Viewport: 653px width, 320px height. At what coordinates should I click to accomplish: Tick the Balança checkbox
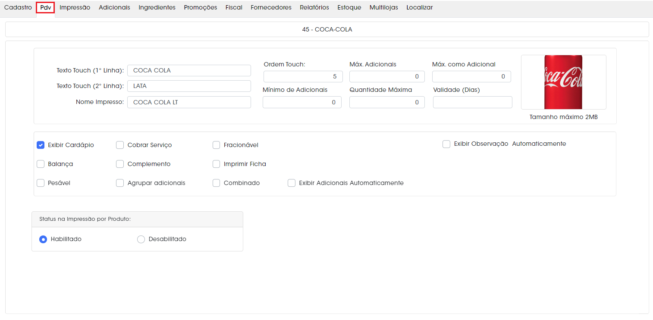41,164
